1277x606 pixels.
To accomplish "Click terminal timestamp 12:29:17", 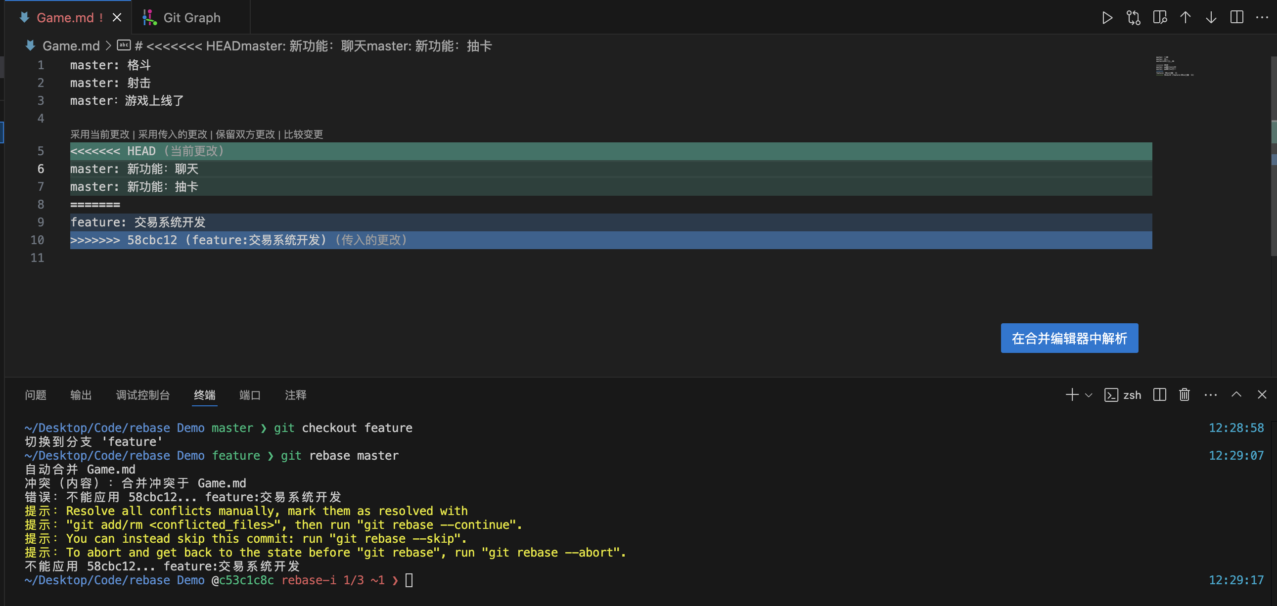I will click(1236, 580).
